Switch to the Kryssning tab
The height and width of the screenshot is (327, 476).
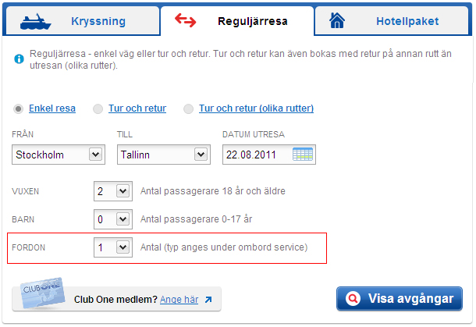pos(83,21)
